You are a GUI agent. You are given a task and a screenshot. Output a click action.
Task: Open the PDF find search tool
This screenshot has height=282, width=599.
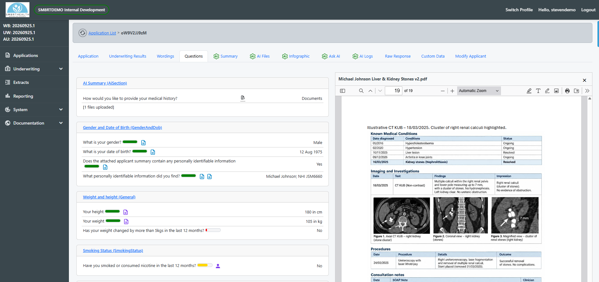click(361, 91)
